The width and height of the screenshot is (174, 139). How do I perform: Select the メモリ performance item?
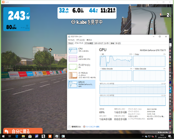[x=82, y=58]
